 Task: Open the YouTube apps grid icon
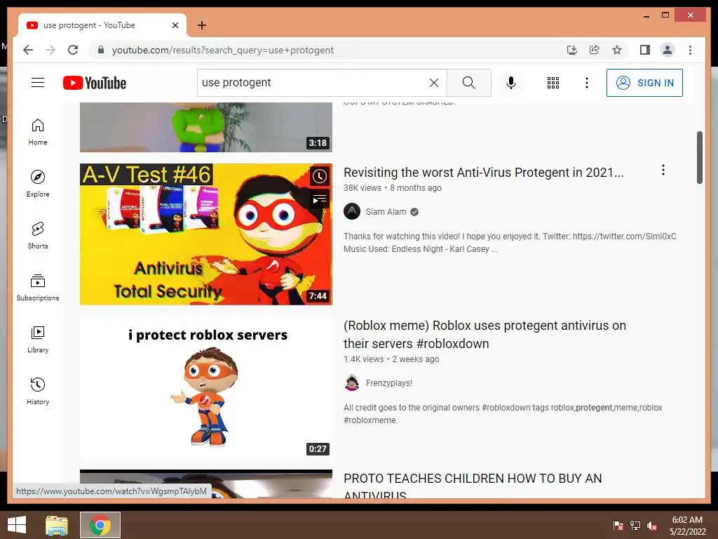pyautogui.click(x=553, y=83)
